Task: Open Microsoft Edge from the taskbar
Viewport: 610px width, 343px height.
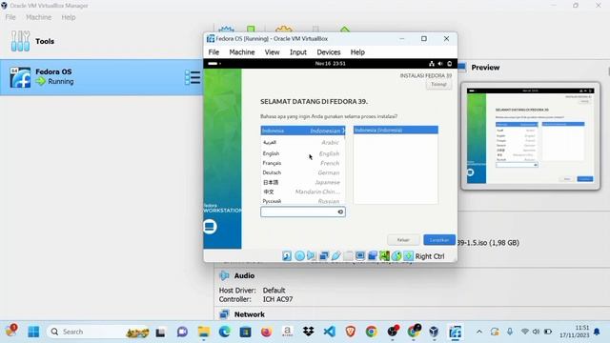Action: coord(225,332)
